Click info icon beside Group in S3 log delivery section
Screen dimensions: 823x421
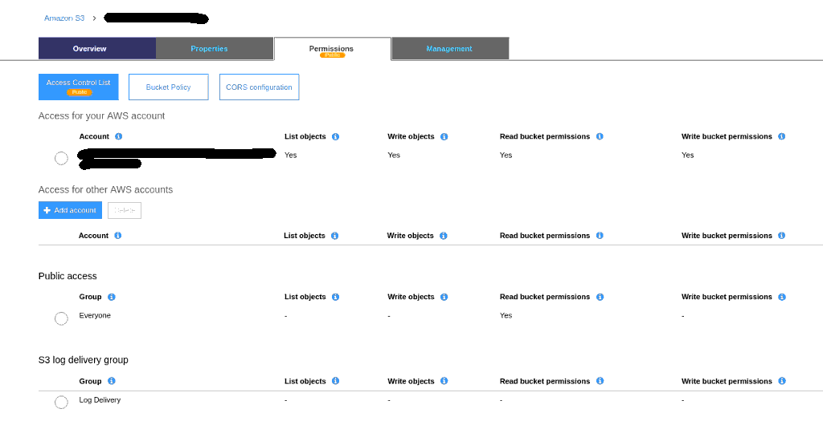click(x=111, y=382)
